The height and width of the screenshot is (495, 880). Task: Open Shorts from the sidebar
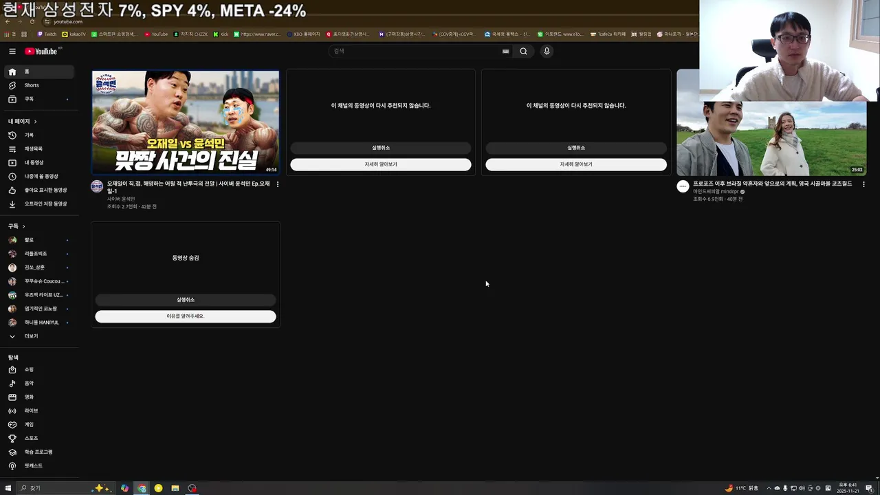coord(40,85)
